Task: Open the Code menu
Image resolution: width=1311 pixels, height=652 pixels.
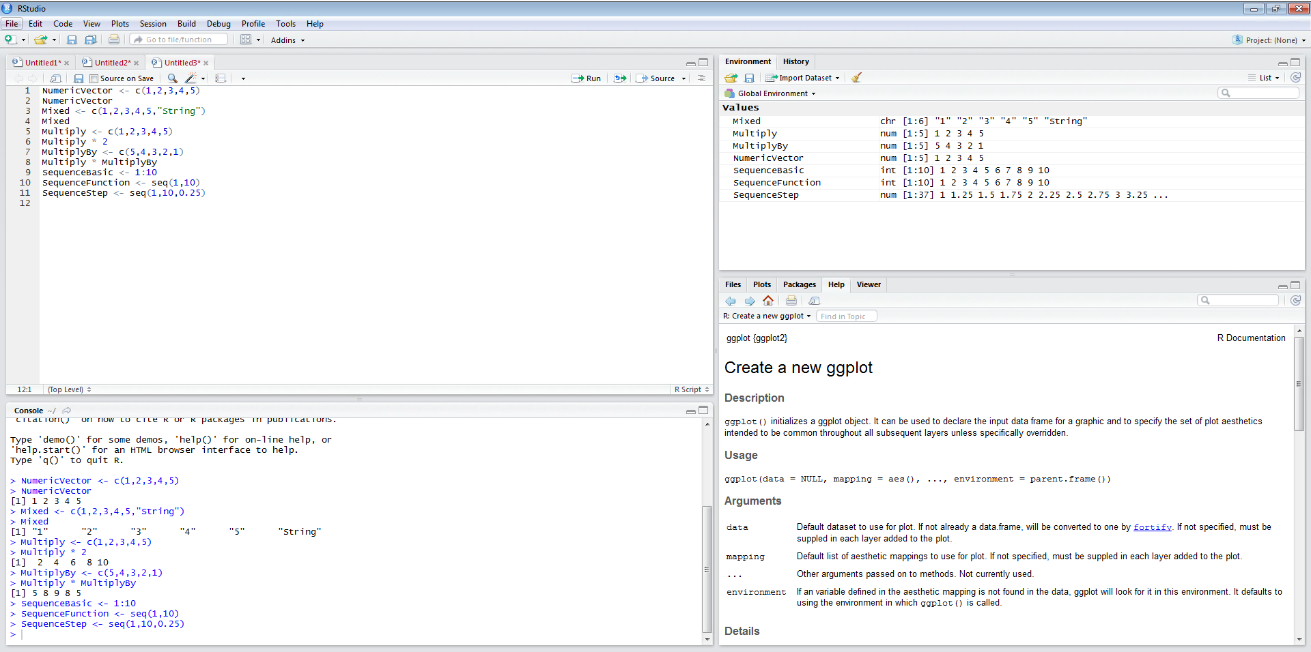Action: pyautogui.click(x=63, y=23)
